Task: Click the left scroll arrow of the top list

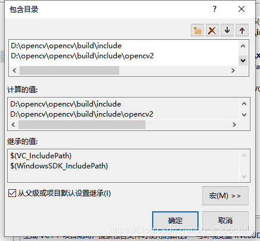Action: (14, 70)
